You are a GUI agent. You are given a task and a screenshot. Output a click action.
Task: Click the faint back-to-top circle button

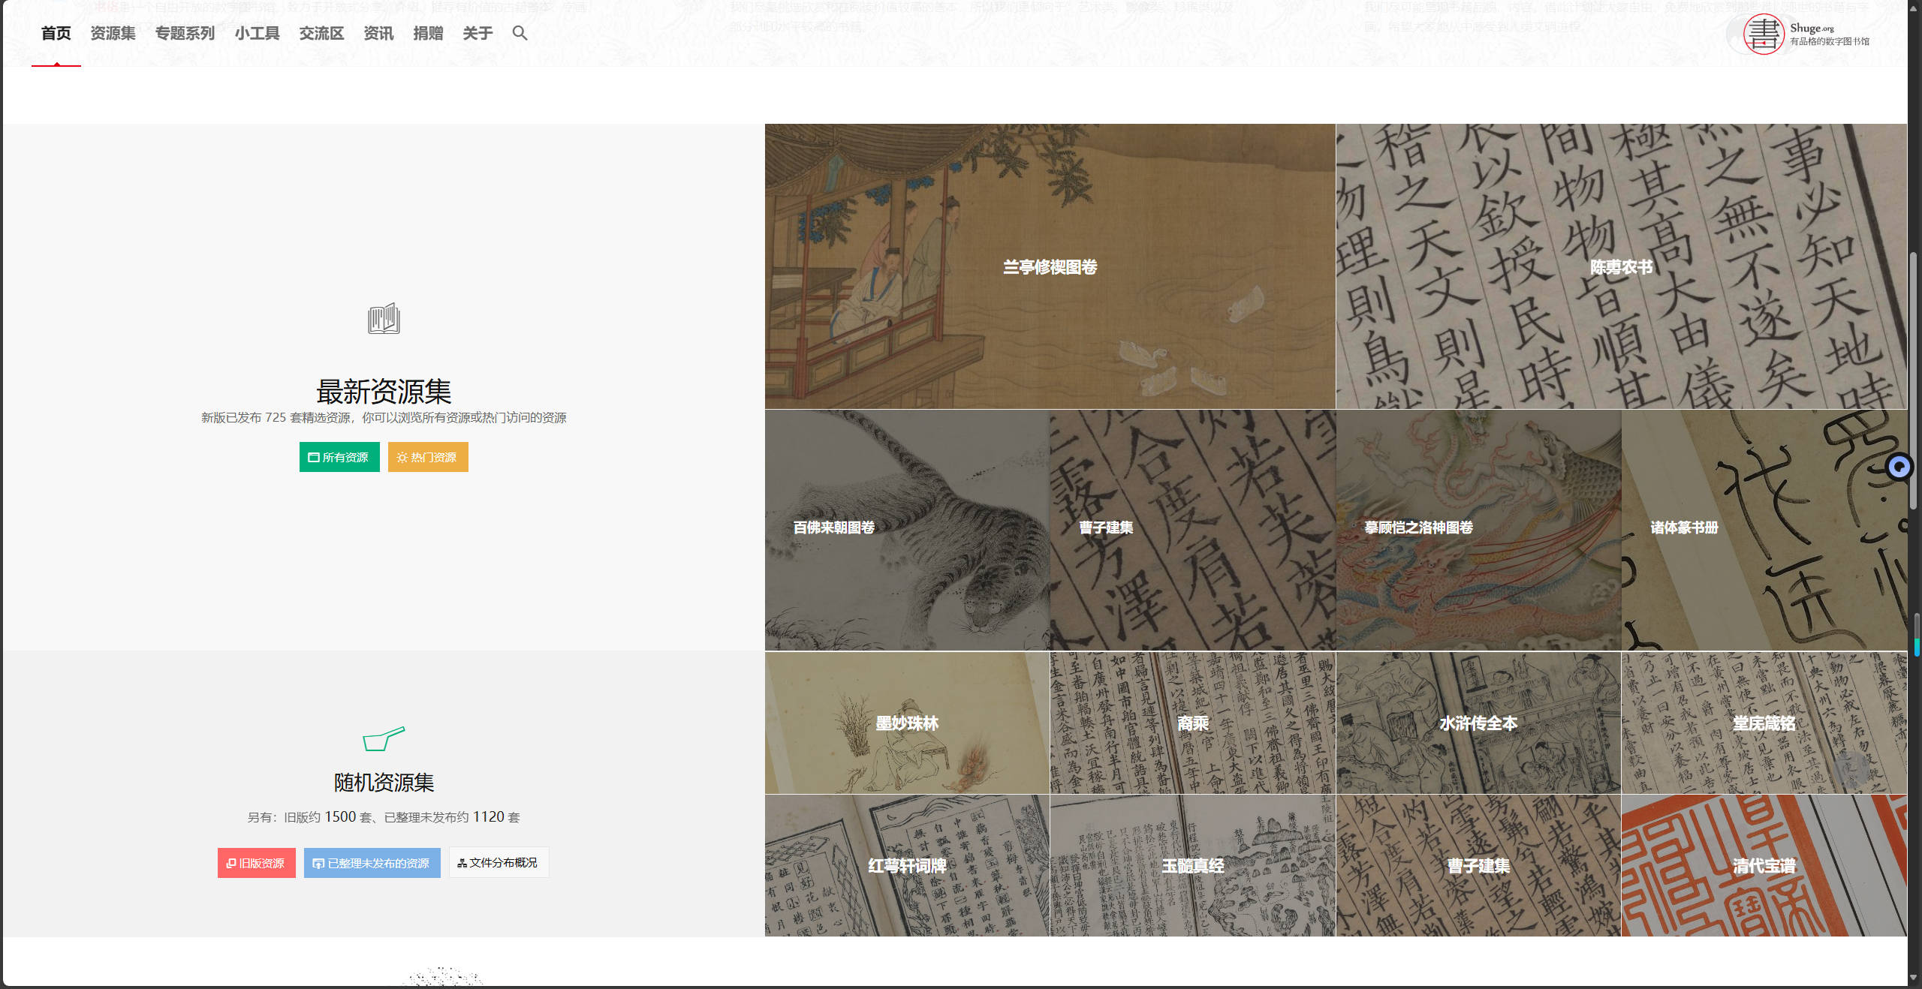[1851, 768]
